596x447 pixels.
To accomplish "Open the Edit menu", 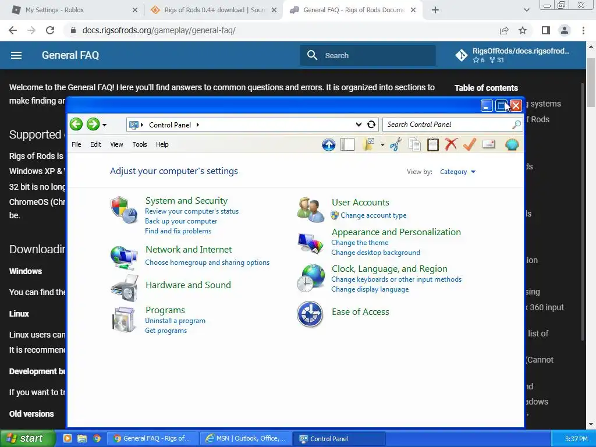I will point(95,144).
